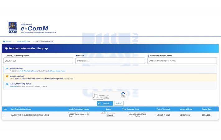
Task: Click the reCAPTCHA logo icon
Action: point(123,95)
